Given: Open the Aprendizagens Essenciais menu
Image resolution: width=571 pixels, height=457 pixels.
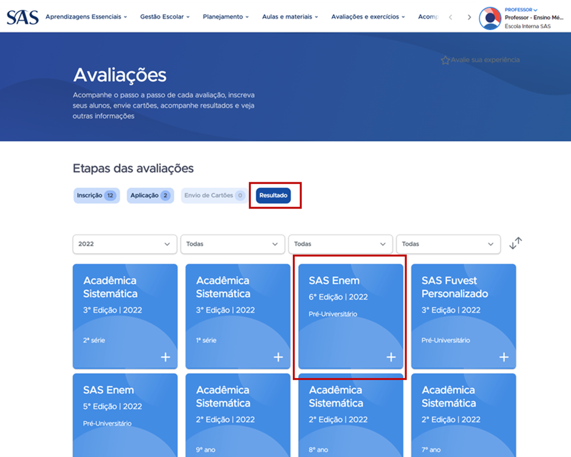Looking at the screenshot, I should point(86,17).
